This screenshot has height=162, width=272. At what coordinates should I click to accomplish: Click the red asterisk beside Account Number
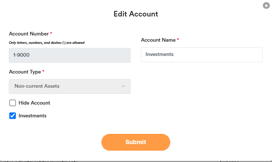[51, 33]
